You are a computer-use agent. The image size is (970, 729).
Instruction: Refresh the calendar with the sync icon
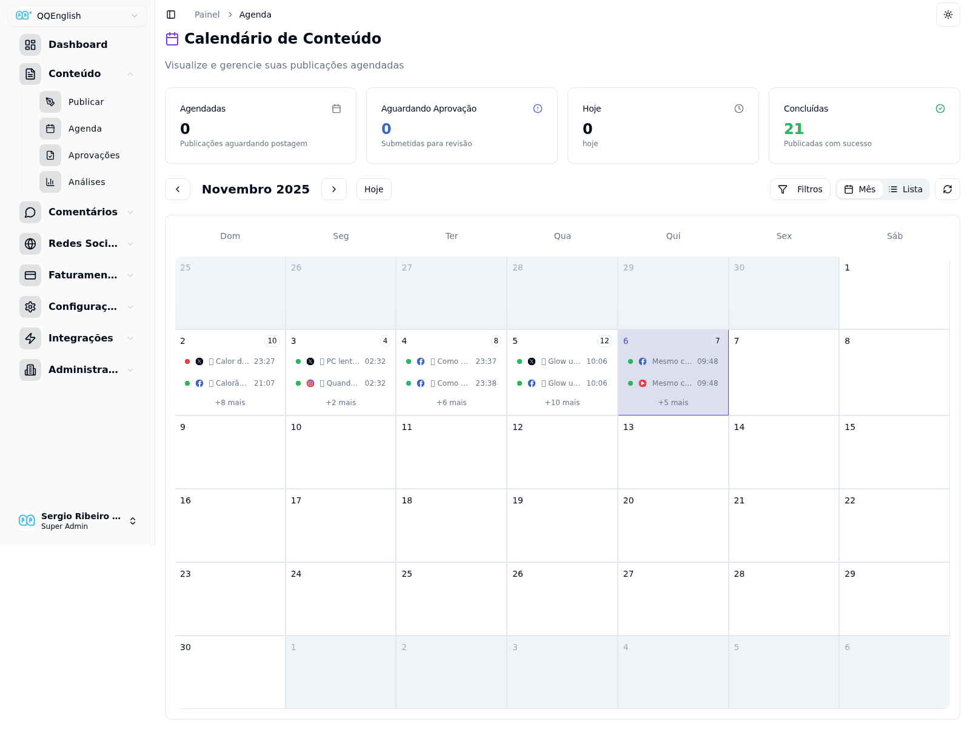947,189
